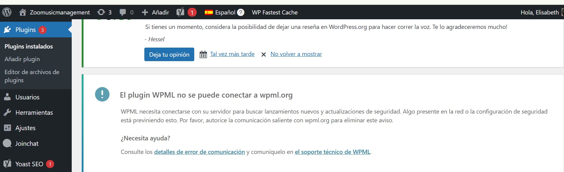This screenshot has width=564, height=172.
Task: Click heading El plugin WPML no se puede conectar
Action: (x=206, y=95)
